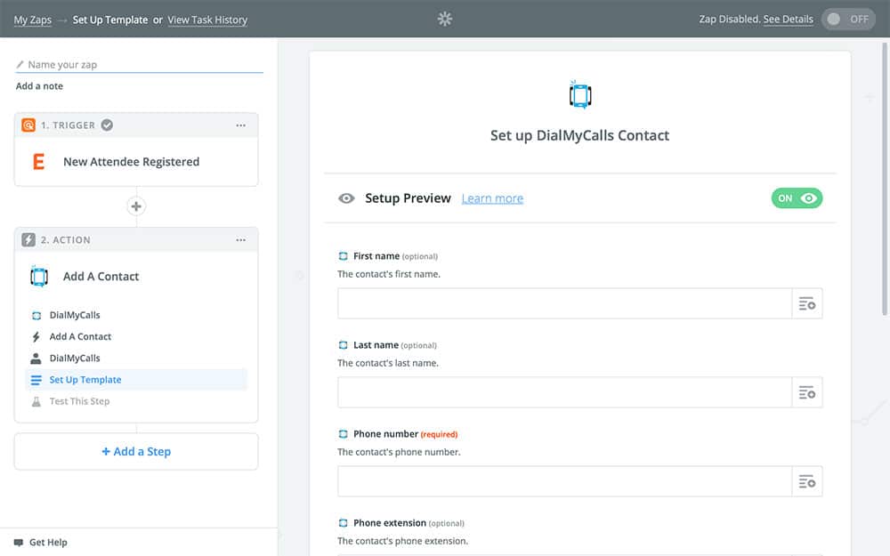Click the page vertical scrollbar
Image resolution: width=890 pixels, height=556 pixels.
[884, 178]
